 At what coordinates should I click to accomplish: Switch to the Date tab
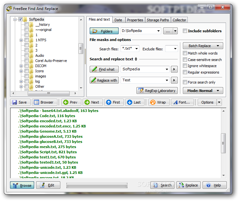pyautogui.click(x=118, y=20)
